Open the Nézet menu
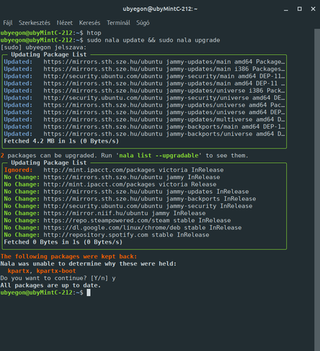 click(64, 23)
